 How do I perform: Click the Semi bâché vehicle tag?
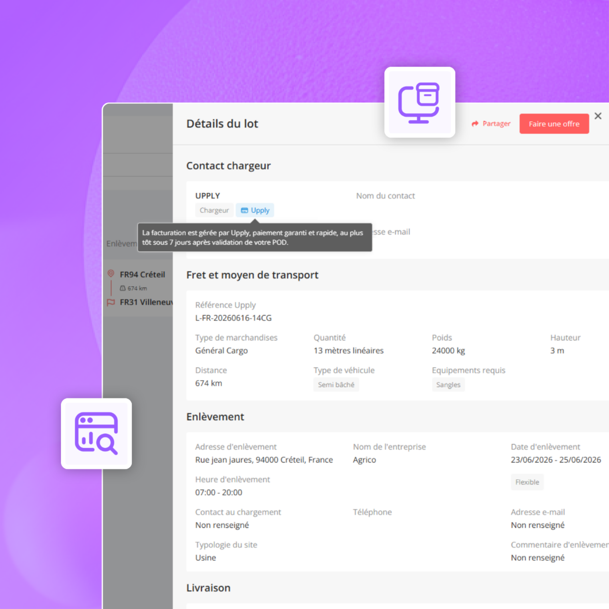click(x=336, y=385)
